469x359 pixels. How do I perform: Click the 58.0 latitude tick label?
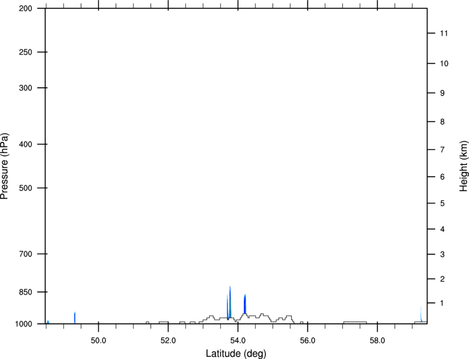point(377,341)
